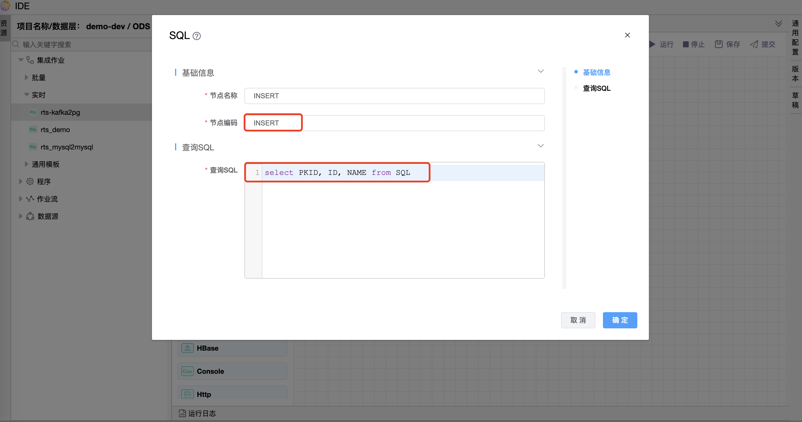Collapse the 查询SQL section chevron

click(541, 146)
